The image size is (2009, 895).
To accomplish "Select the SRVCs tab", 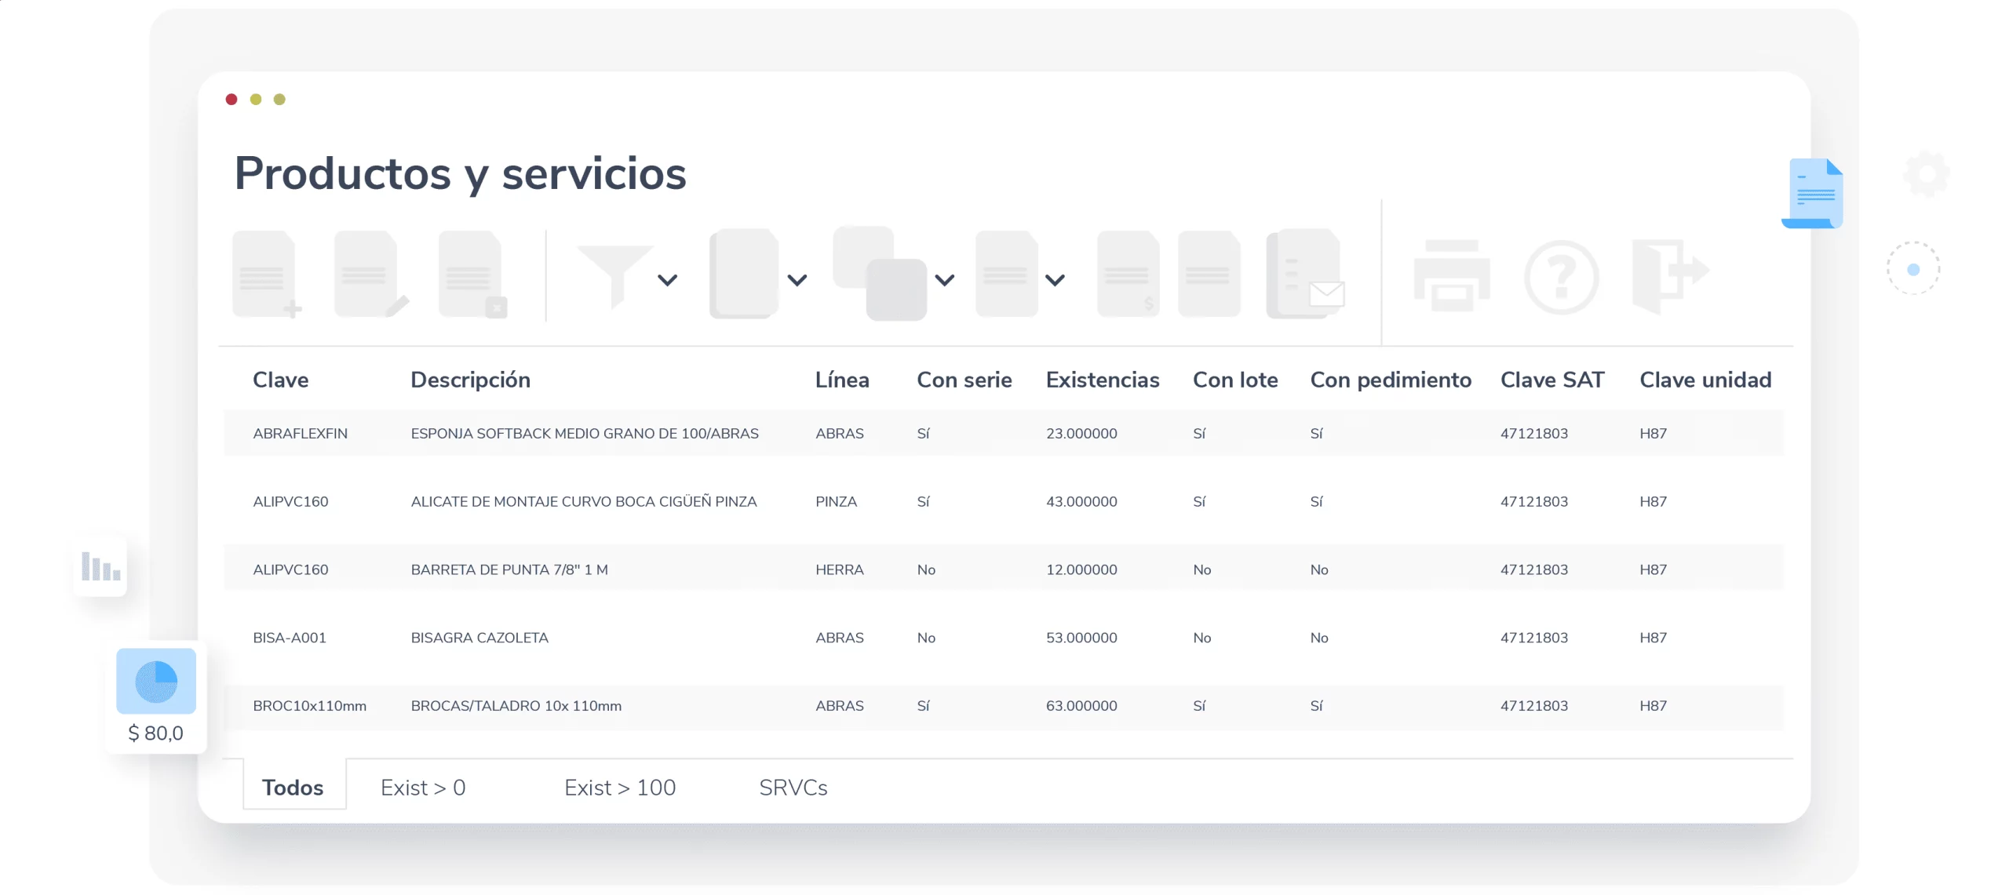I will coord(793,787).
